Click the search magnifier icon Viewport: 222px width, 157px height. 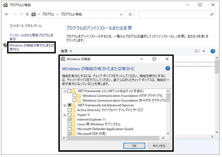tap(212, 14)
